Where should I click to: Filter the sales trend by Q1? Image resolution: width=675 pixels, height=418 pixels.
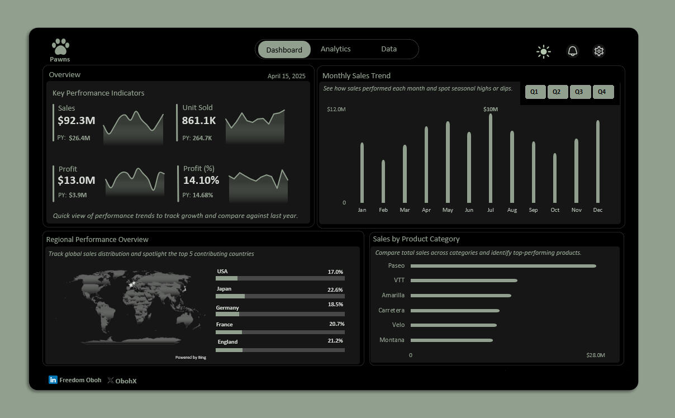click(x=535, y=92)
